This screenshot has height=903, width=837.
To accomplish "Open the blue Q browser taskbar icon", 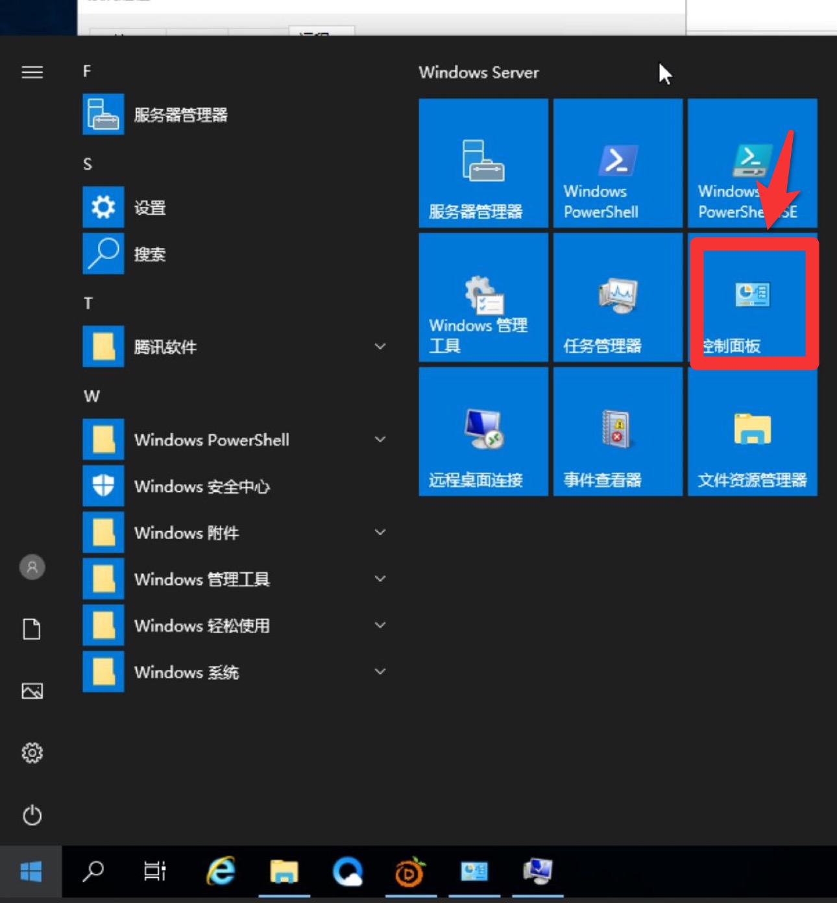I will click(347, 872).
